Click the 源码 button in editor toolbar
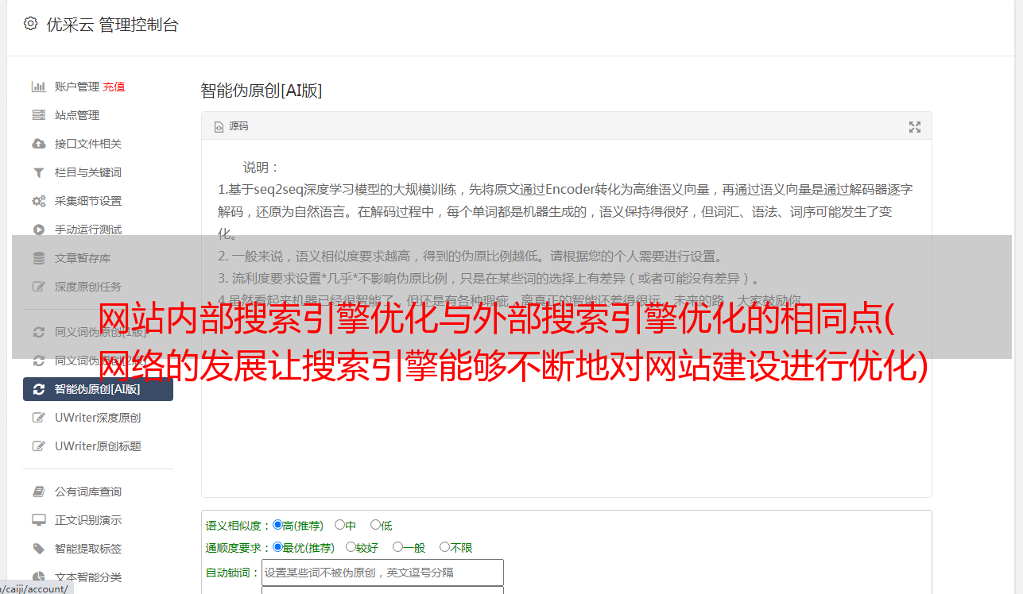Image resolution: width=1023 pixels, height=594 pixels. 231,126
